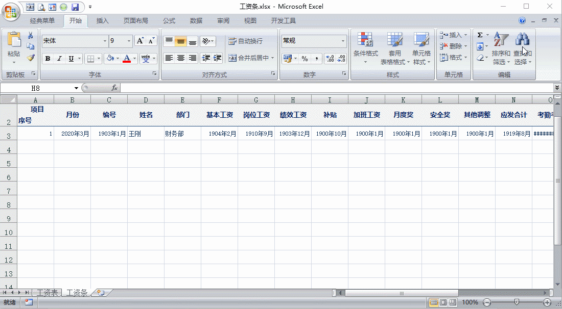
Task: Click the AutoSum sigma icon
Action: point(480,35)
